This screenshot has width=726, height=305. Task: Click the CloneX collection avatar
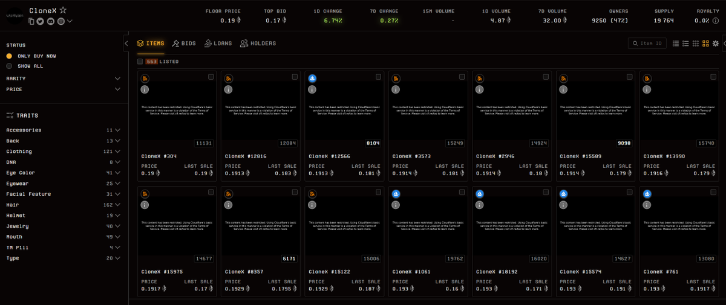coord(16,15)
